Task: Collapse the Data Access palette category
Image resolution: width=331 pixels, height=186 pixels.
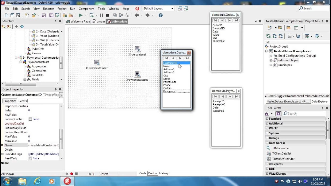Action: click(267, 143)
